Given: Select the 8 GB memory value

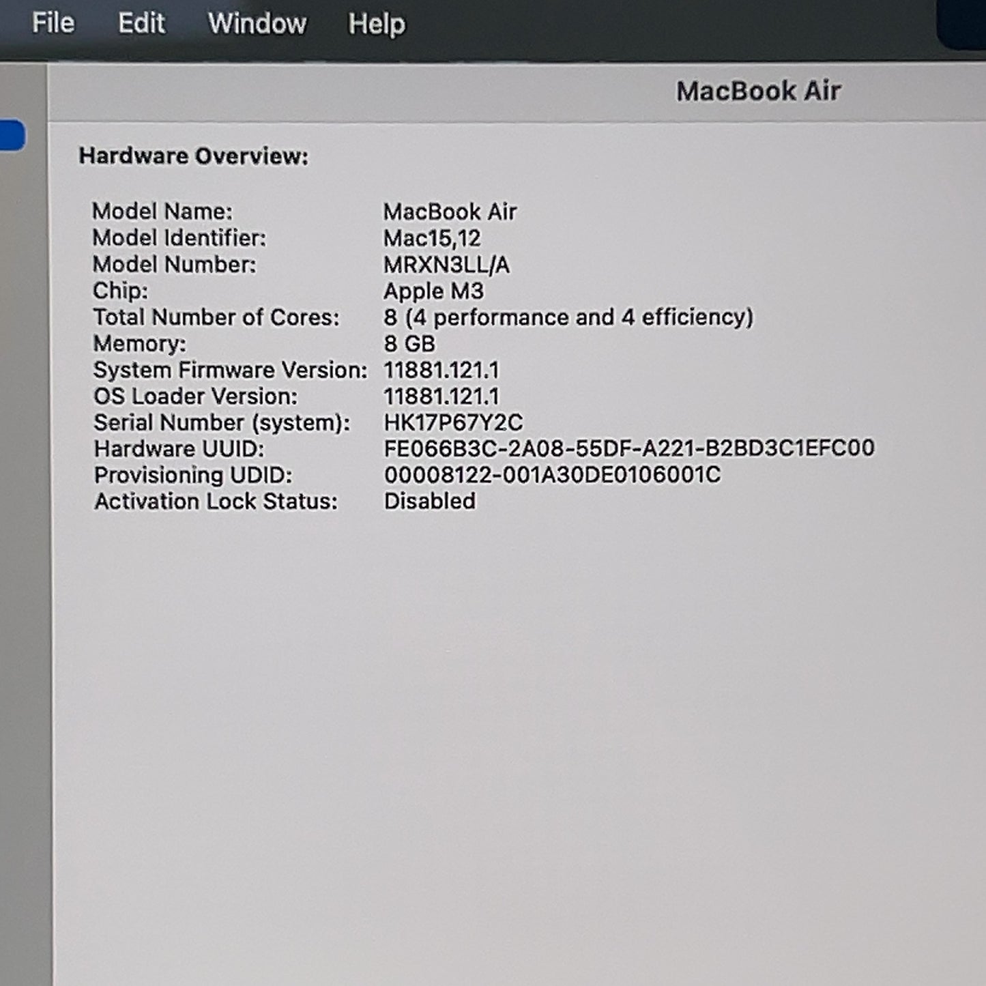Looking at the screenshot, I should point(409,344).
